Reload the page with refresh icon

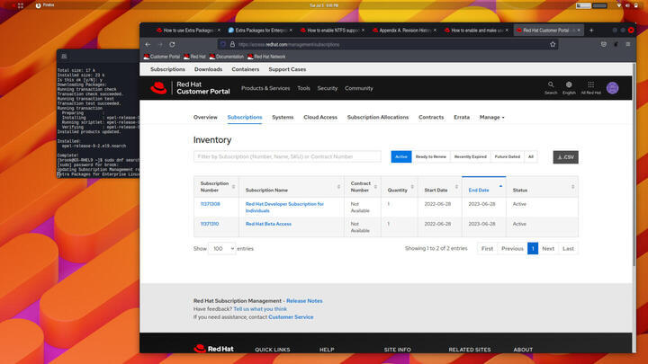(172, 44)
